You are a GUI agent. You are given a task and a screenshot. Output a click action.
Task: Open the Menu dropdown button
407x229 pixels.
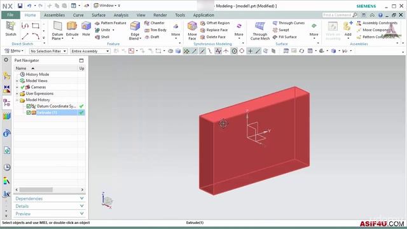click(x=14, y=51)
